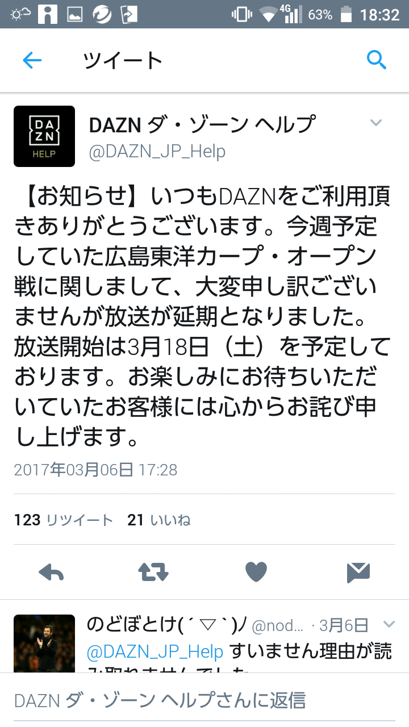Open @DAZN_JP_Help handle under the account name
The height and width of the screenshot is (727, 409).
(x=157, y=152)
